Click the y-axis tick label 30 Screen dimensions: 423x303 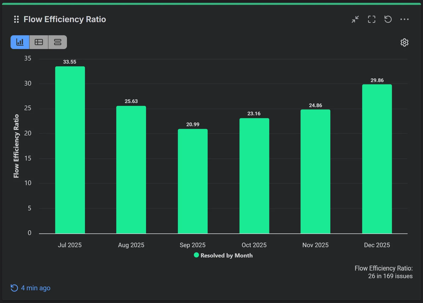pyautogui.click(x=28, y=84)
